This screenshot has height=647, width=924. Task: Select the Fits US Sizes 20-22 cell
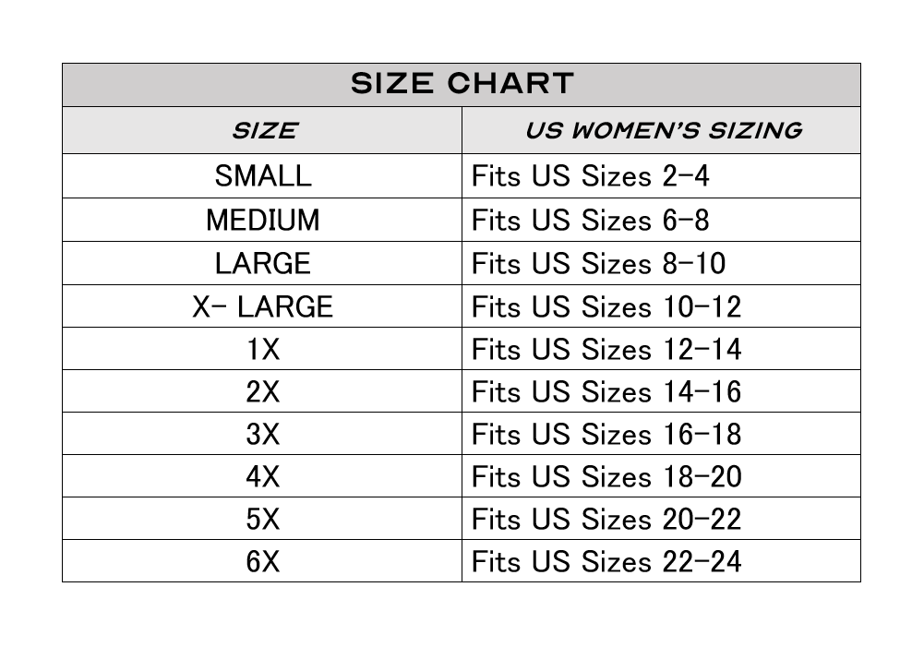pos(661,519)
